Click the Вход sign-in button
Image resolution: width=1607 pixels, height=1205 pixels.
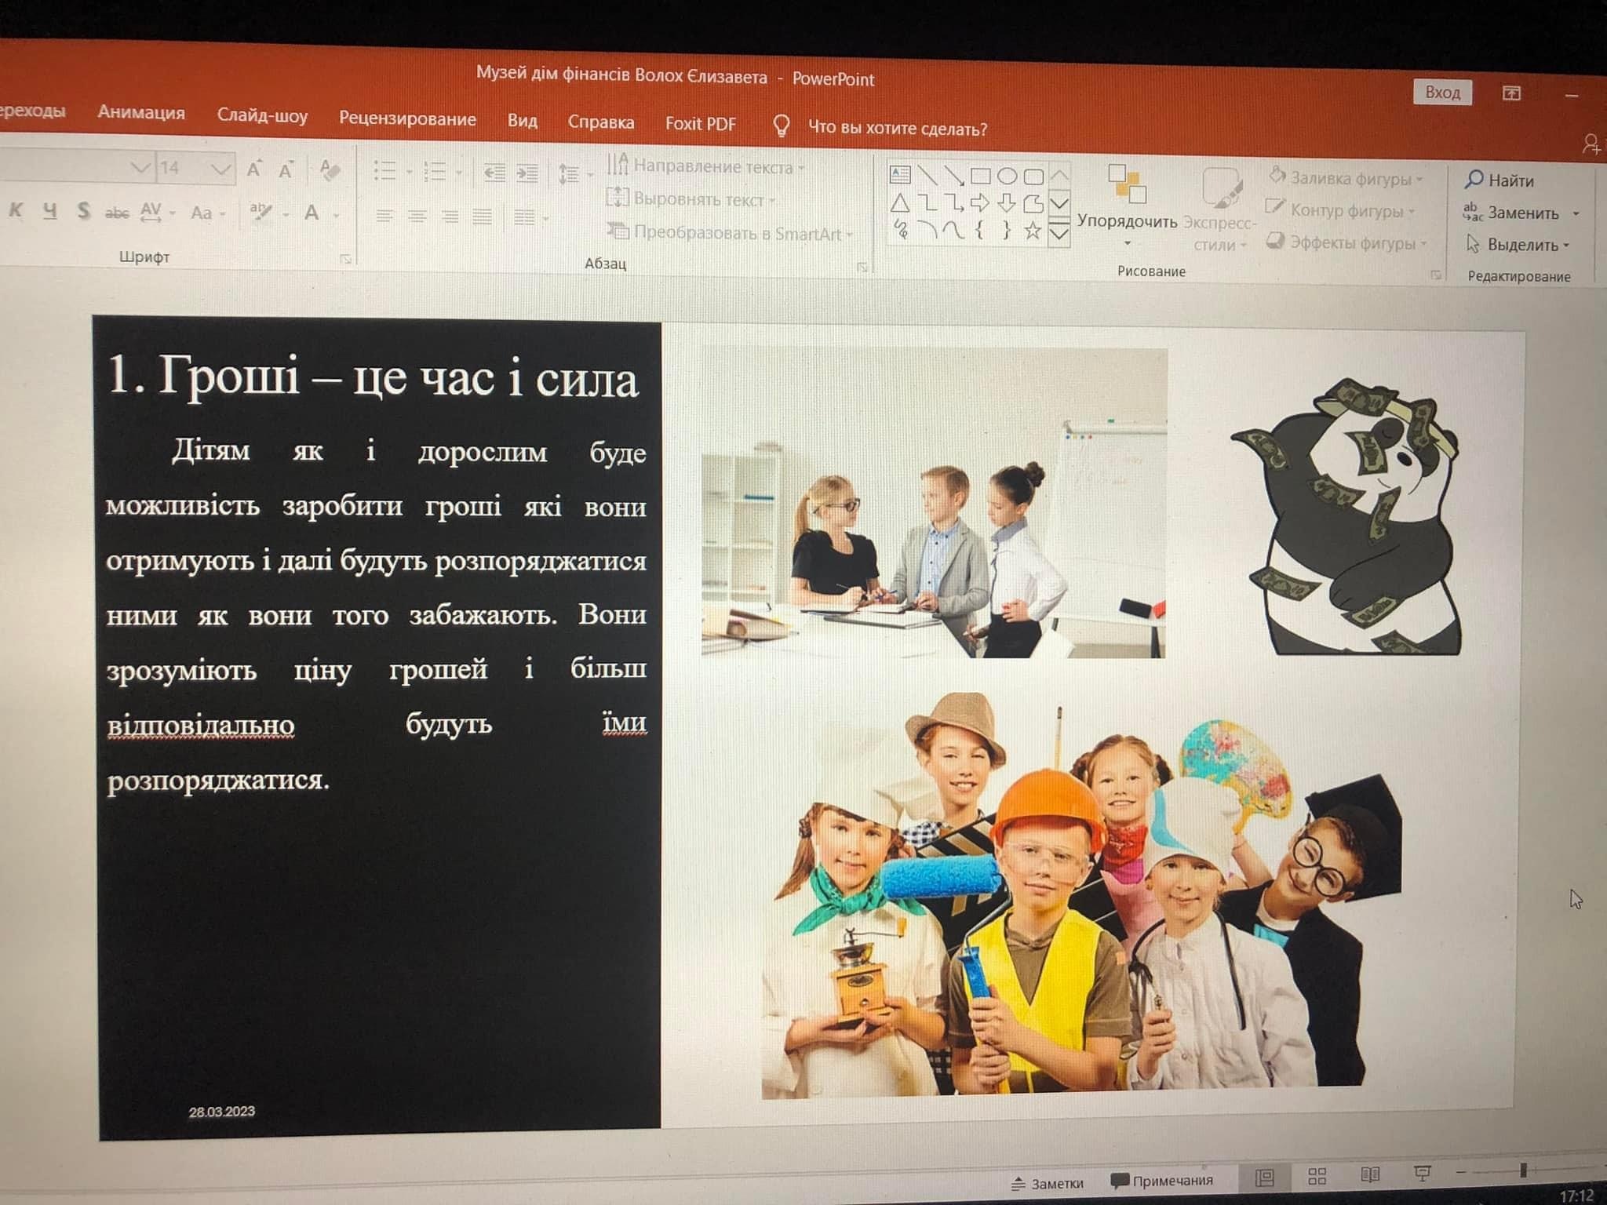click(1442, 93)
